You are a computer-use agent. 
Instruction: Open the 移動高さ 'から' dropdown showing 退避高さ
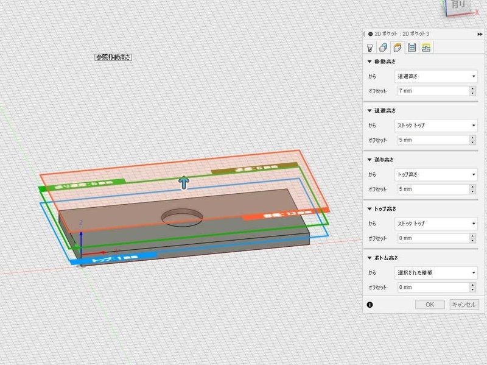(x=436, y=77)
